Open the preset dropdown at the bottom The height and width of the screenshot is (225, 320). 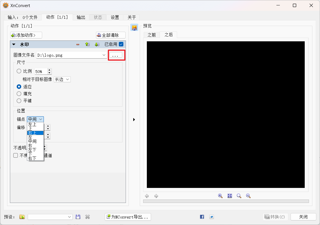(50, 217)
